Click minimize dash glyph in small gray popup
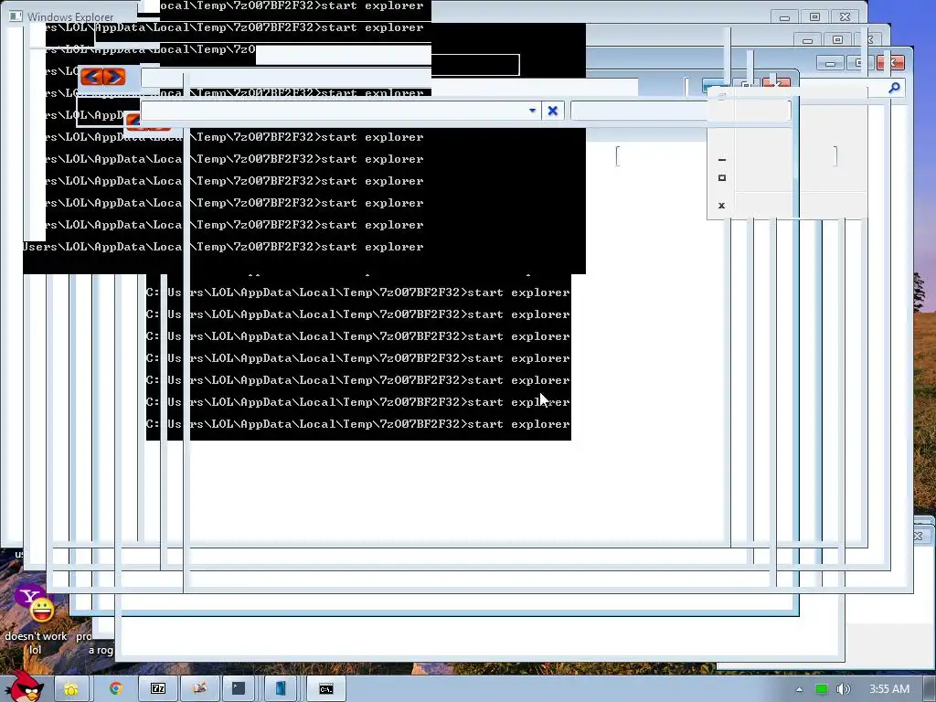Viewport: 936px width, 702px height. [722, 160]
